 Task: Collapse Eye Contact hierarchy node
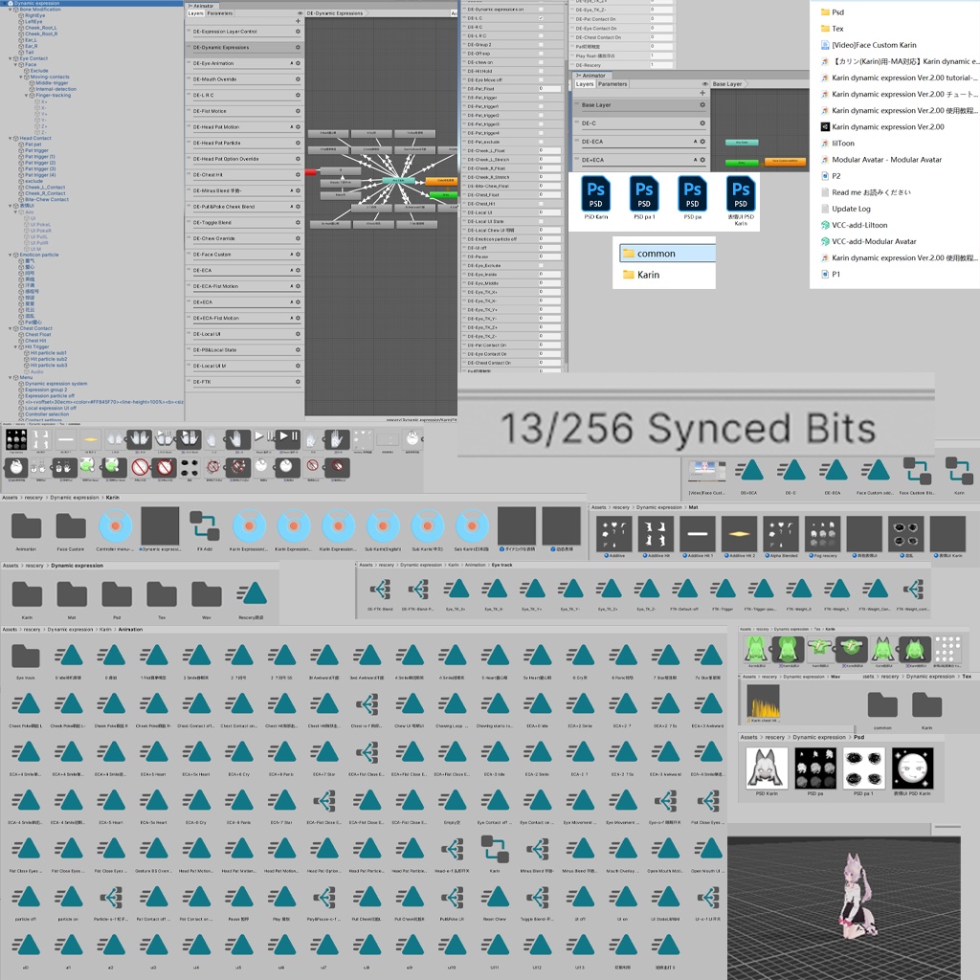click(10, 58)
